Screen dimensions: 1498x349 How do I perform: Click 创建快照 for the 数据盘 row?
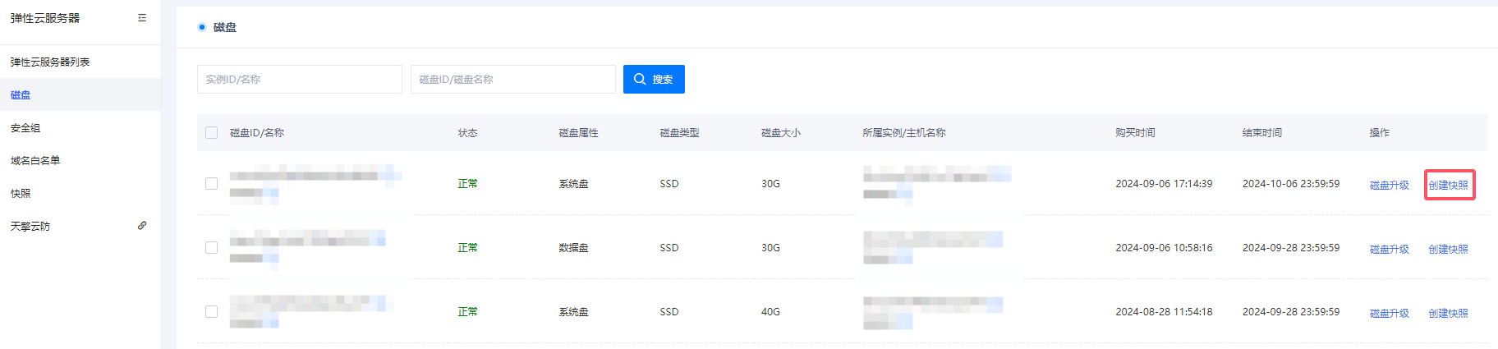point(1448,250)
